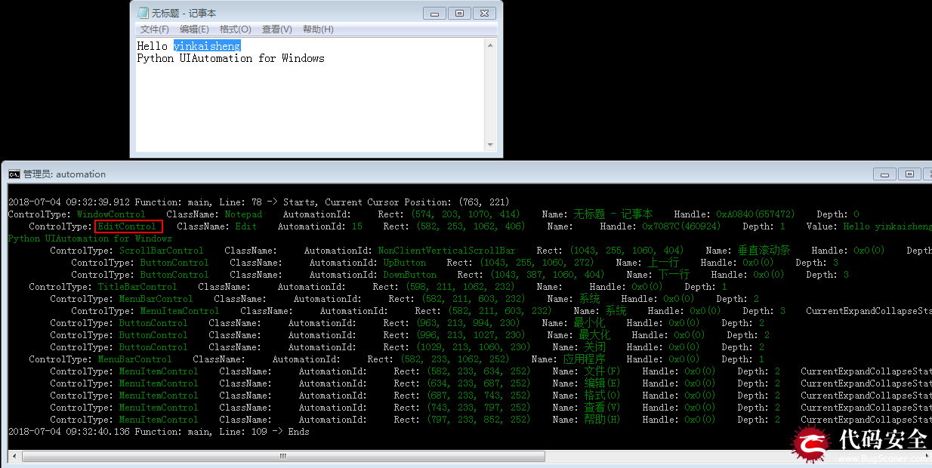The image size is (932, 468).
Task: Click 'Name: 格式(O)' in the console output
Action: [586, 396]
